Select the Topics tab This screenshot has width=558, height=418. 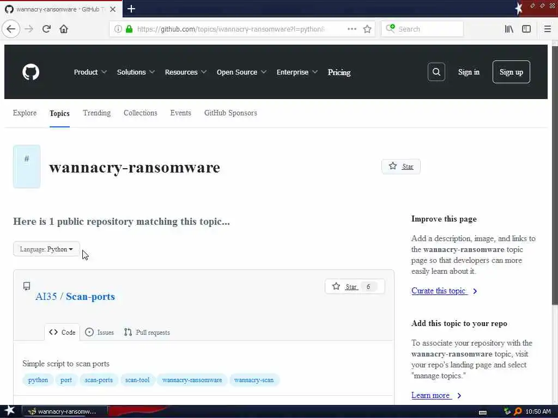coord(59,113)
